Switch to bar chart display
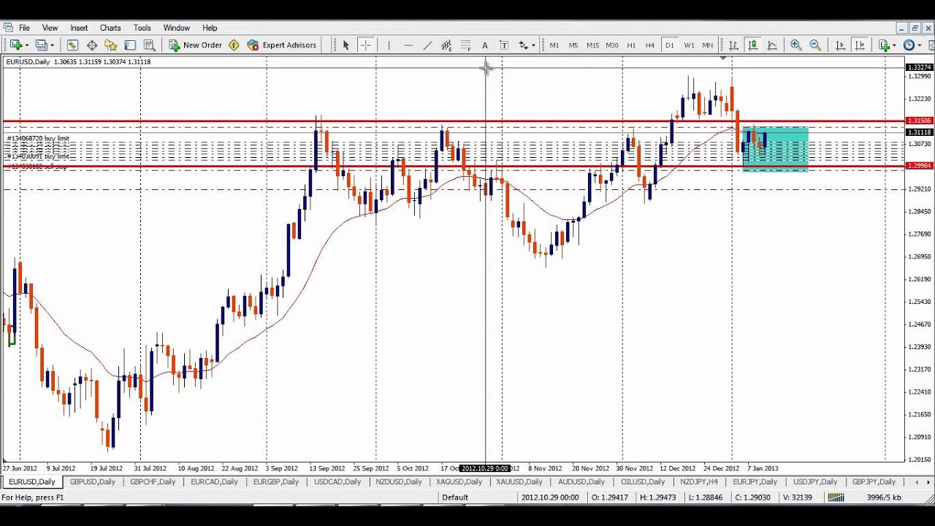The image size is (935, 526). pos(733,45)
